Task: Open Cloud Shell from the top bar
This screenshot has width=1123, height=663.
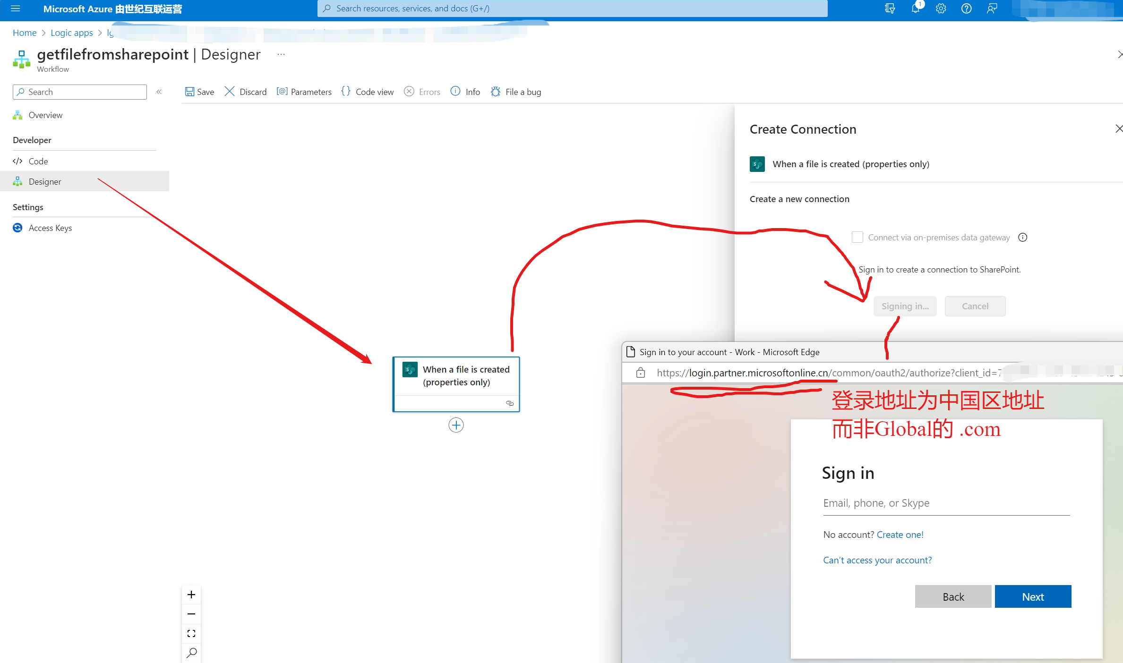Action: click(x=890, y=8)
